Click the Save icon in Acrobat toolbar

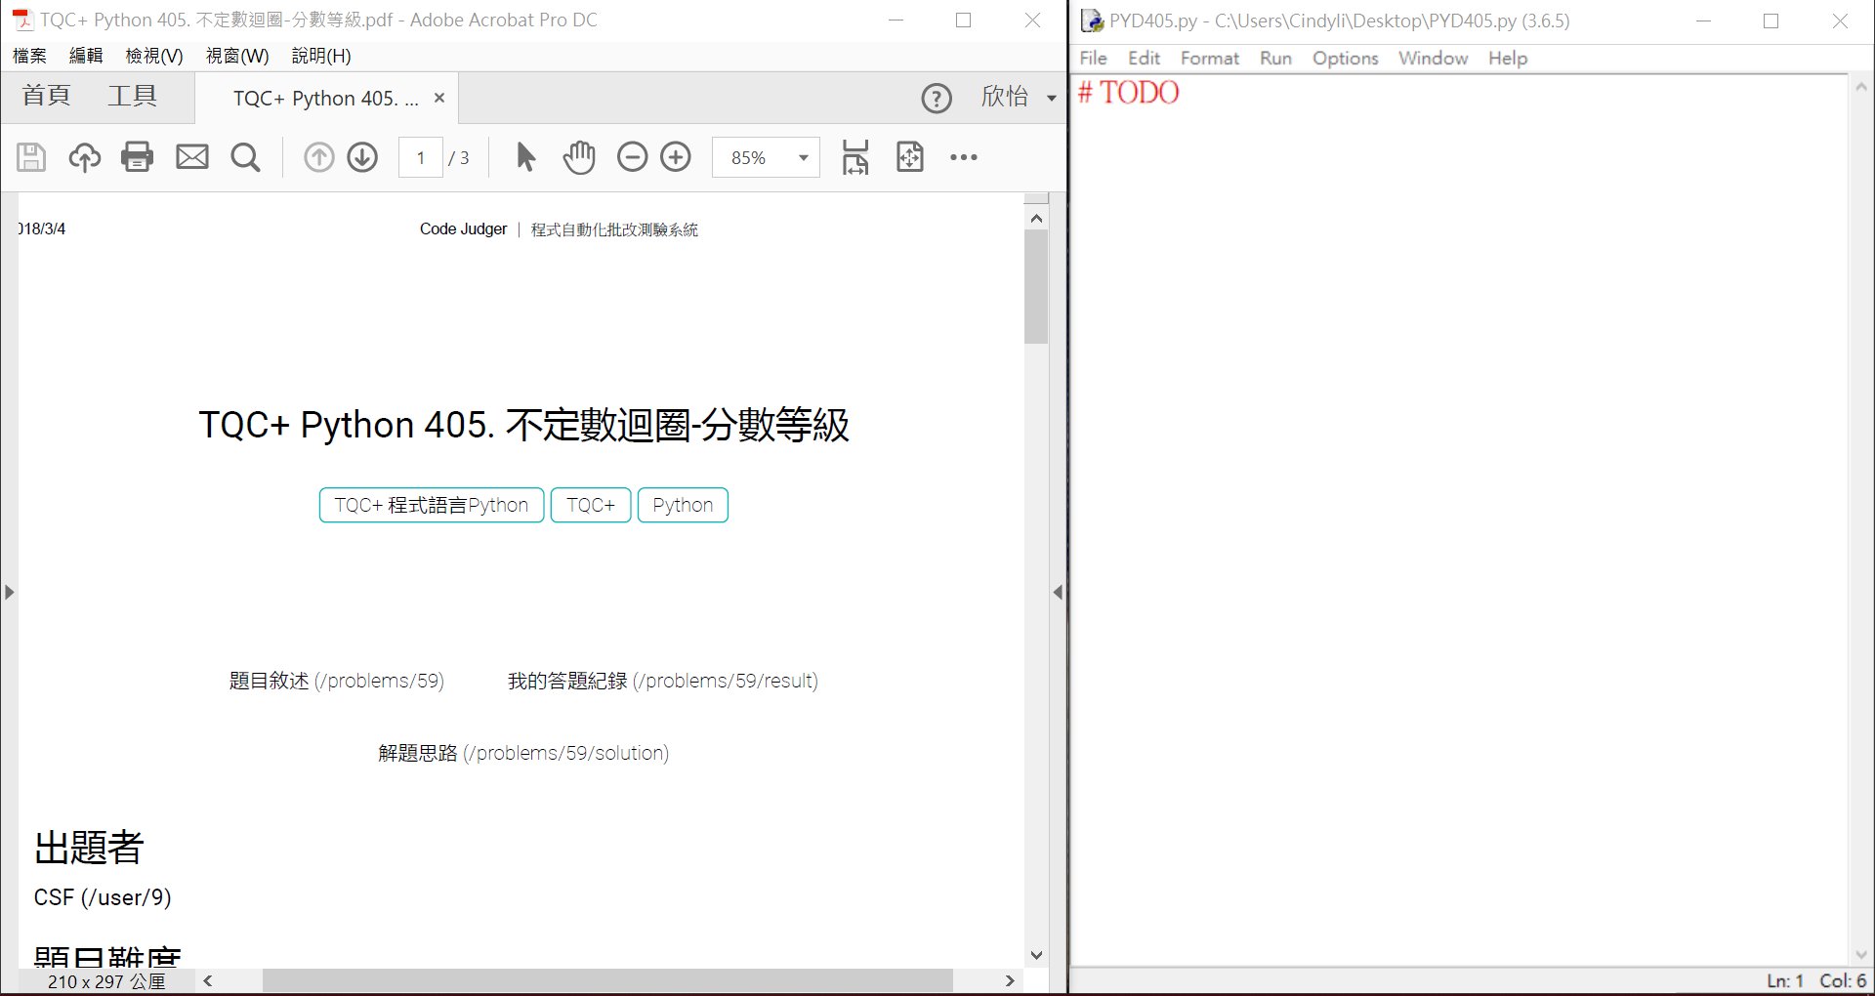31,157
